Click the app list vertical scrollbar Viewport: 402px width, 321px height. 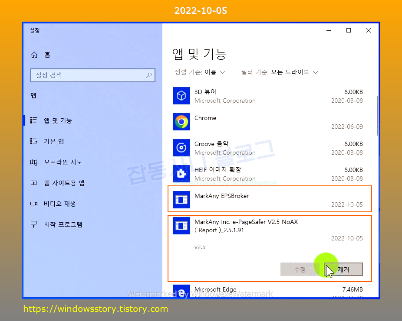coord(377,116)
